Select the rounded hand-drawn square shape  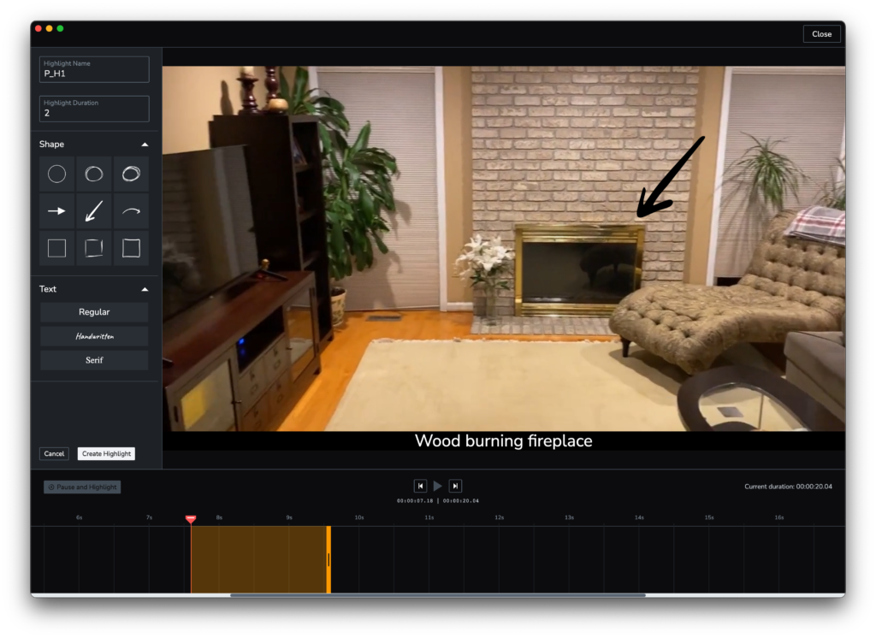coord(131,248)
